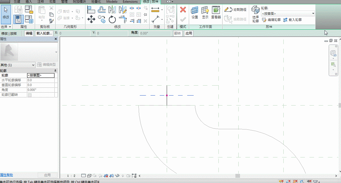This screenshot has height=183, width=341.
Task: Activate the Rotate tool icon
Action: point(112,19)
